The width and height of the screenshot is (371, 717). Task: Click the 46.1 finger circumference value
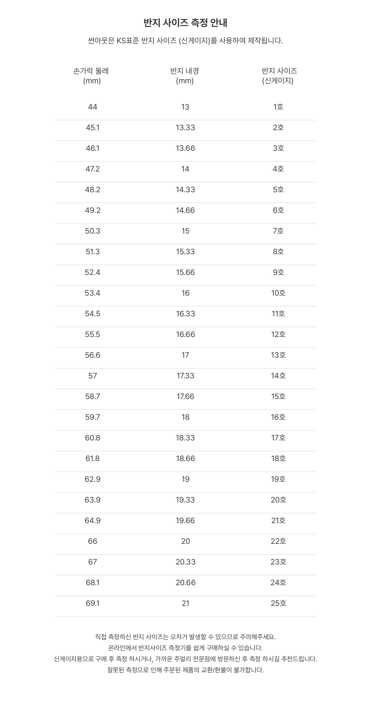93,148
